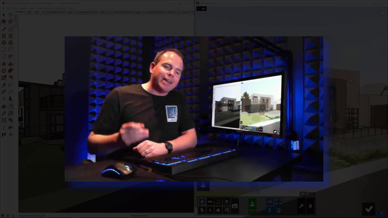Image resolution: width=388 pixels, height=218 pixels.
Task: Select Lumion Change Height tool
Action: [270, 210]
